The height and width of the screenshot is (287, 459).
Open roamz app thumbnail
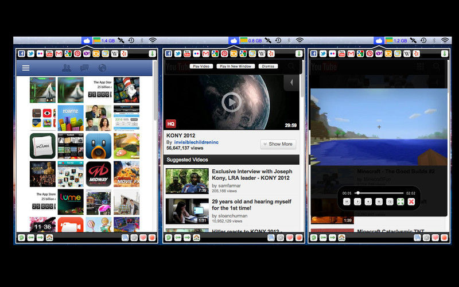click(71, 118)
